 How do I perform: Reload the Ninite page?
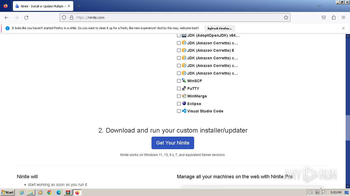[x=26, y=17]
